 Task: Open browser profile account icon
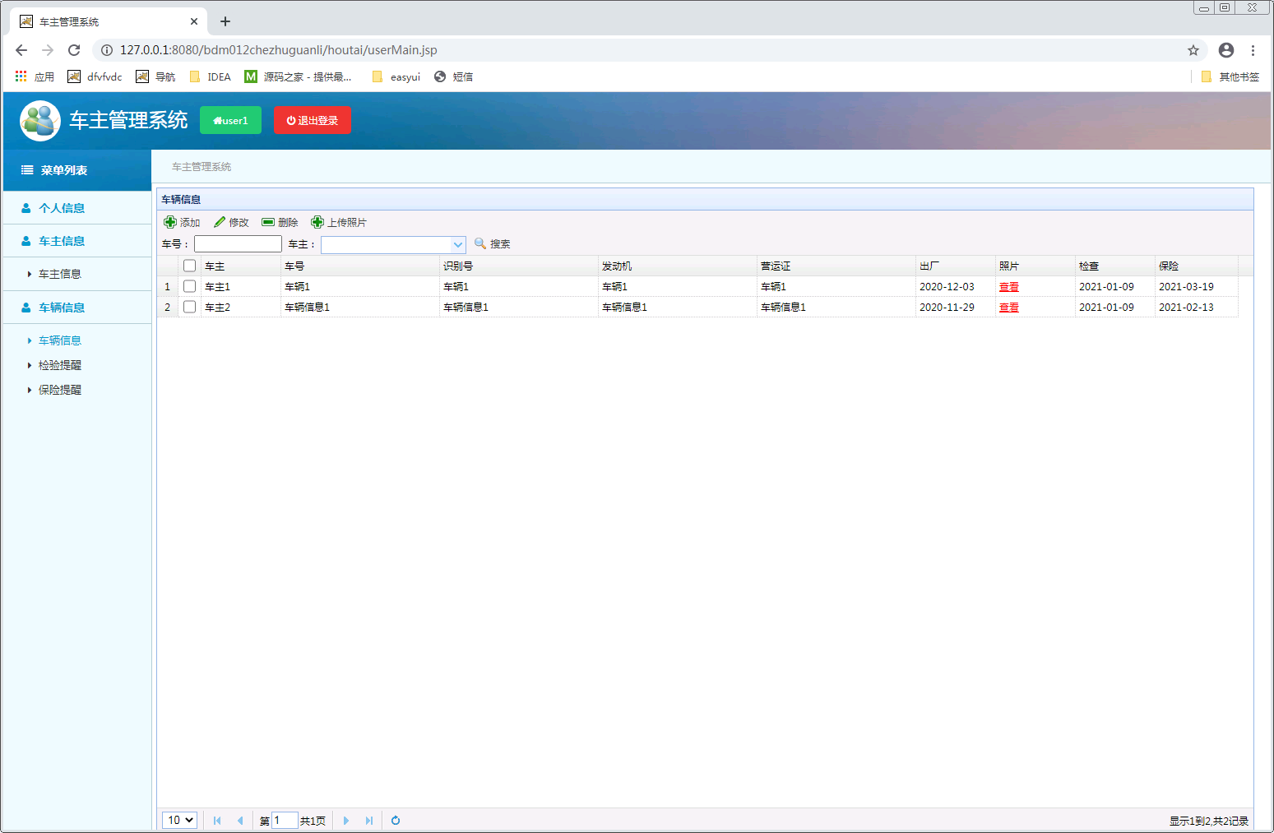click(1226, 50)
